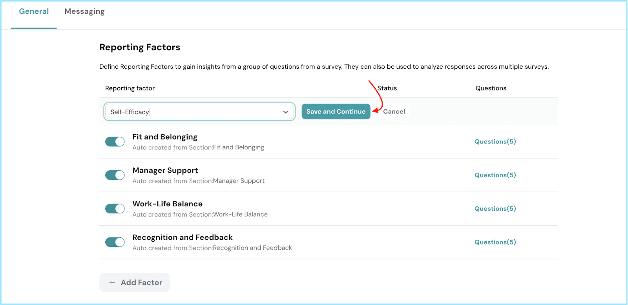
Task: Cancel the new reporting factor entry
Action: (394, 112)
